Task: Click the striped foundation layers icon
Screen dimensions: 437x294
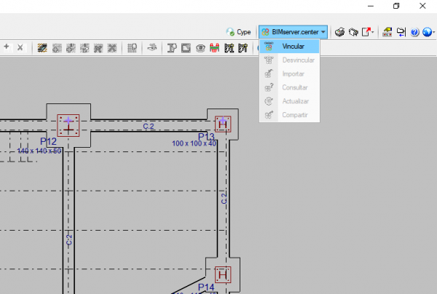Action: coord(42,48)
